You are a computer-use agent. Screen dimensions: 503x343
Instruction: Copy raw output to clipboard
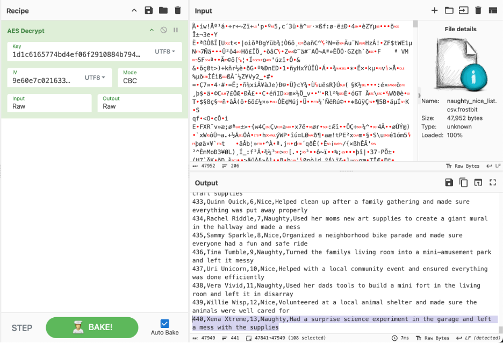click(463, 183)
